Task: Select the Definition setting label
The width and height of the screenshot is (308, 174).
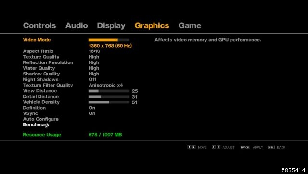Action: point(34,108)
